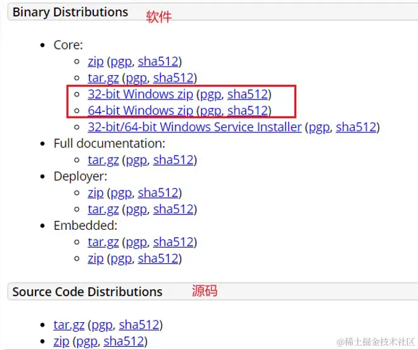The width and height of the screenshot is (418, 350).
Task: Open sha512 for Deployer tar.gz
Action: (x=173, y=209)
